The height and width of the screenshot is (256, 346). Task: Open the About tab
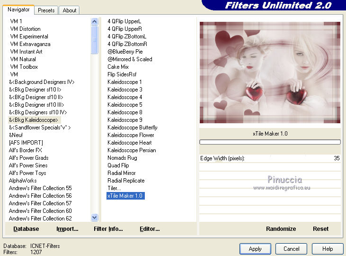tap(69, 10)
